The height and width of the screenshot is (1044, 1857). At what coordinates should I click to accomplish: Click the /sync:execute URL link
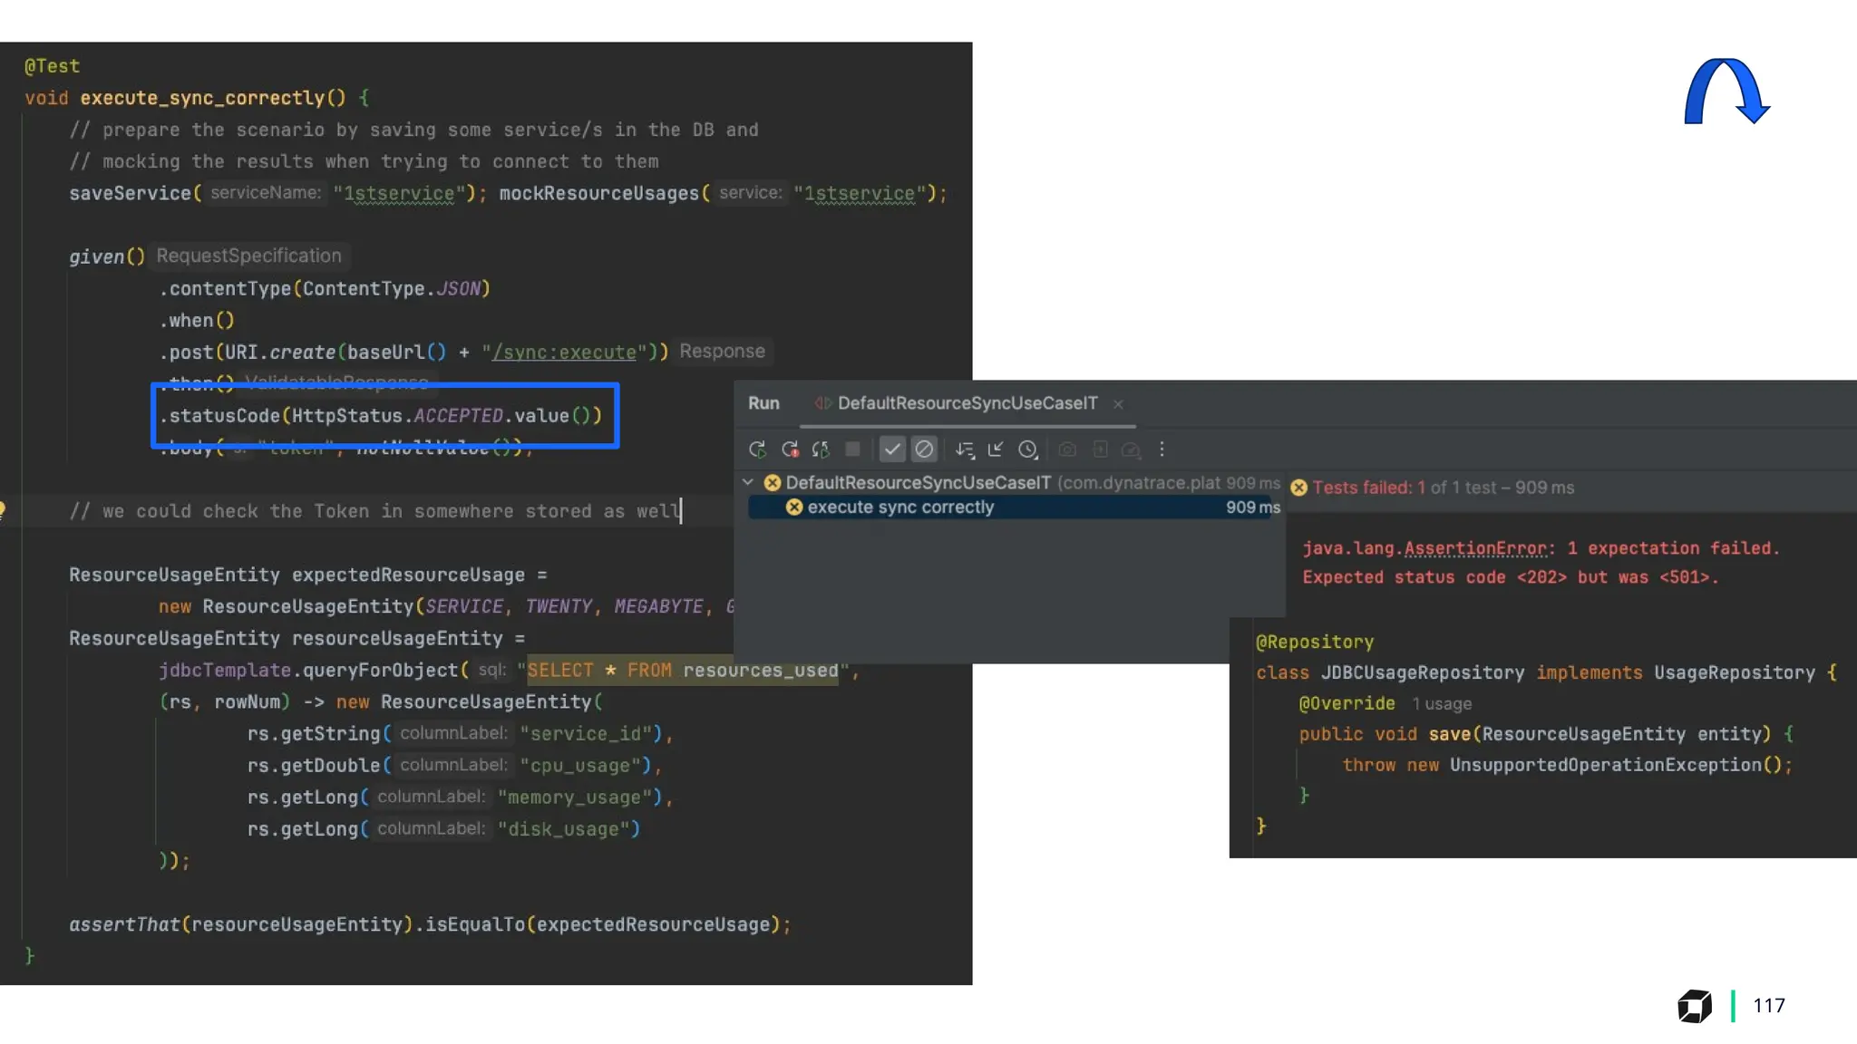(564, 353)
